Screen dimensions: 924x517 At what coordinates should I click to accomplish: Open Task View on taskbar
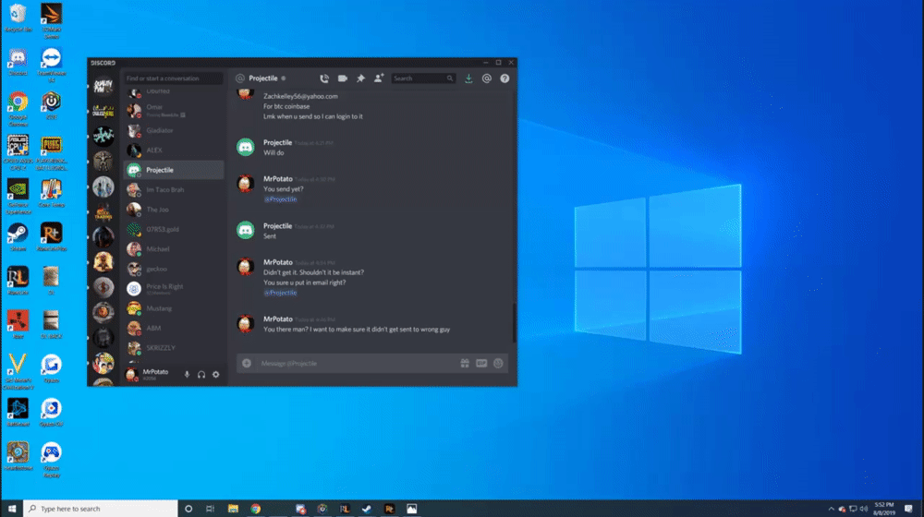point(211,509)
